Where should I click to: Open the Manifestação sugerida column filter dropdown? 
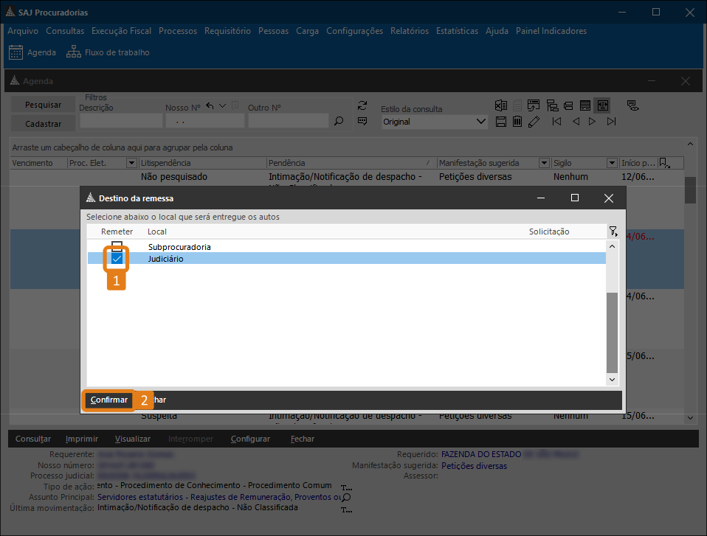click(x=544, y=163)
